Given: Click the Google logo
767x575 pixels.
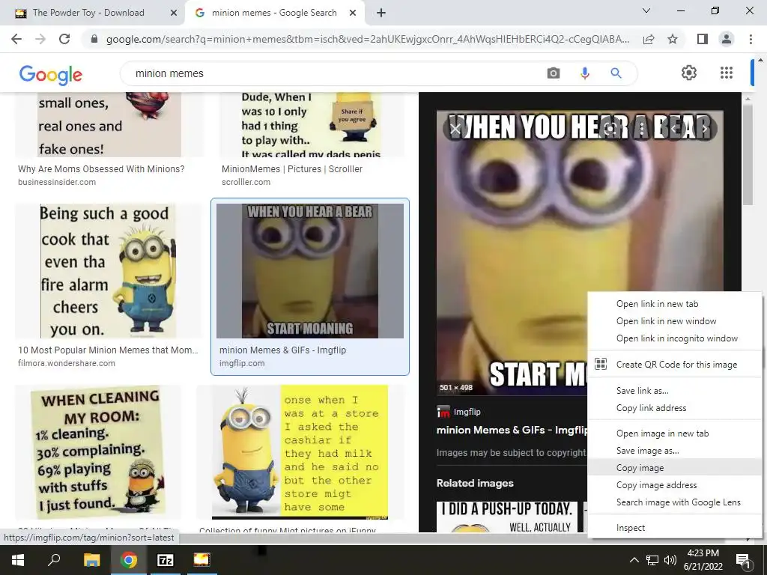Looking at the screenshot, I should (x=51, y=74).
